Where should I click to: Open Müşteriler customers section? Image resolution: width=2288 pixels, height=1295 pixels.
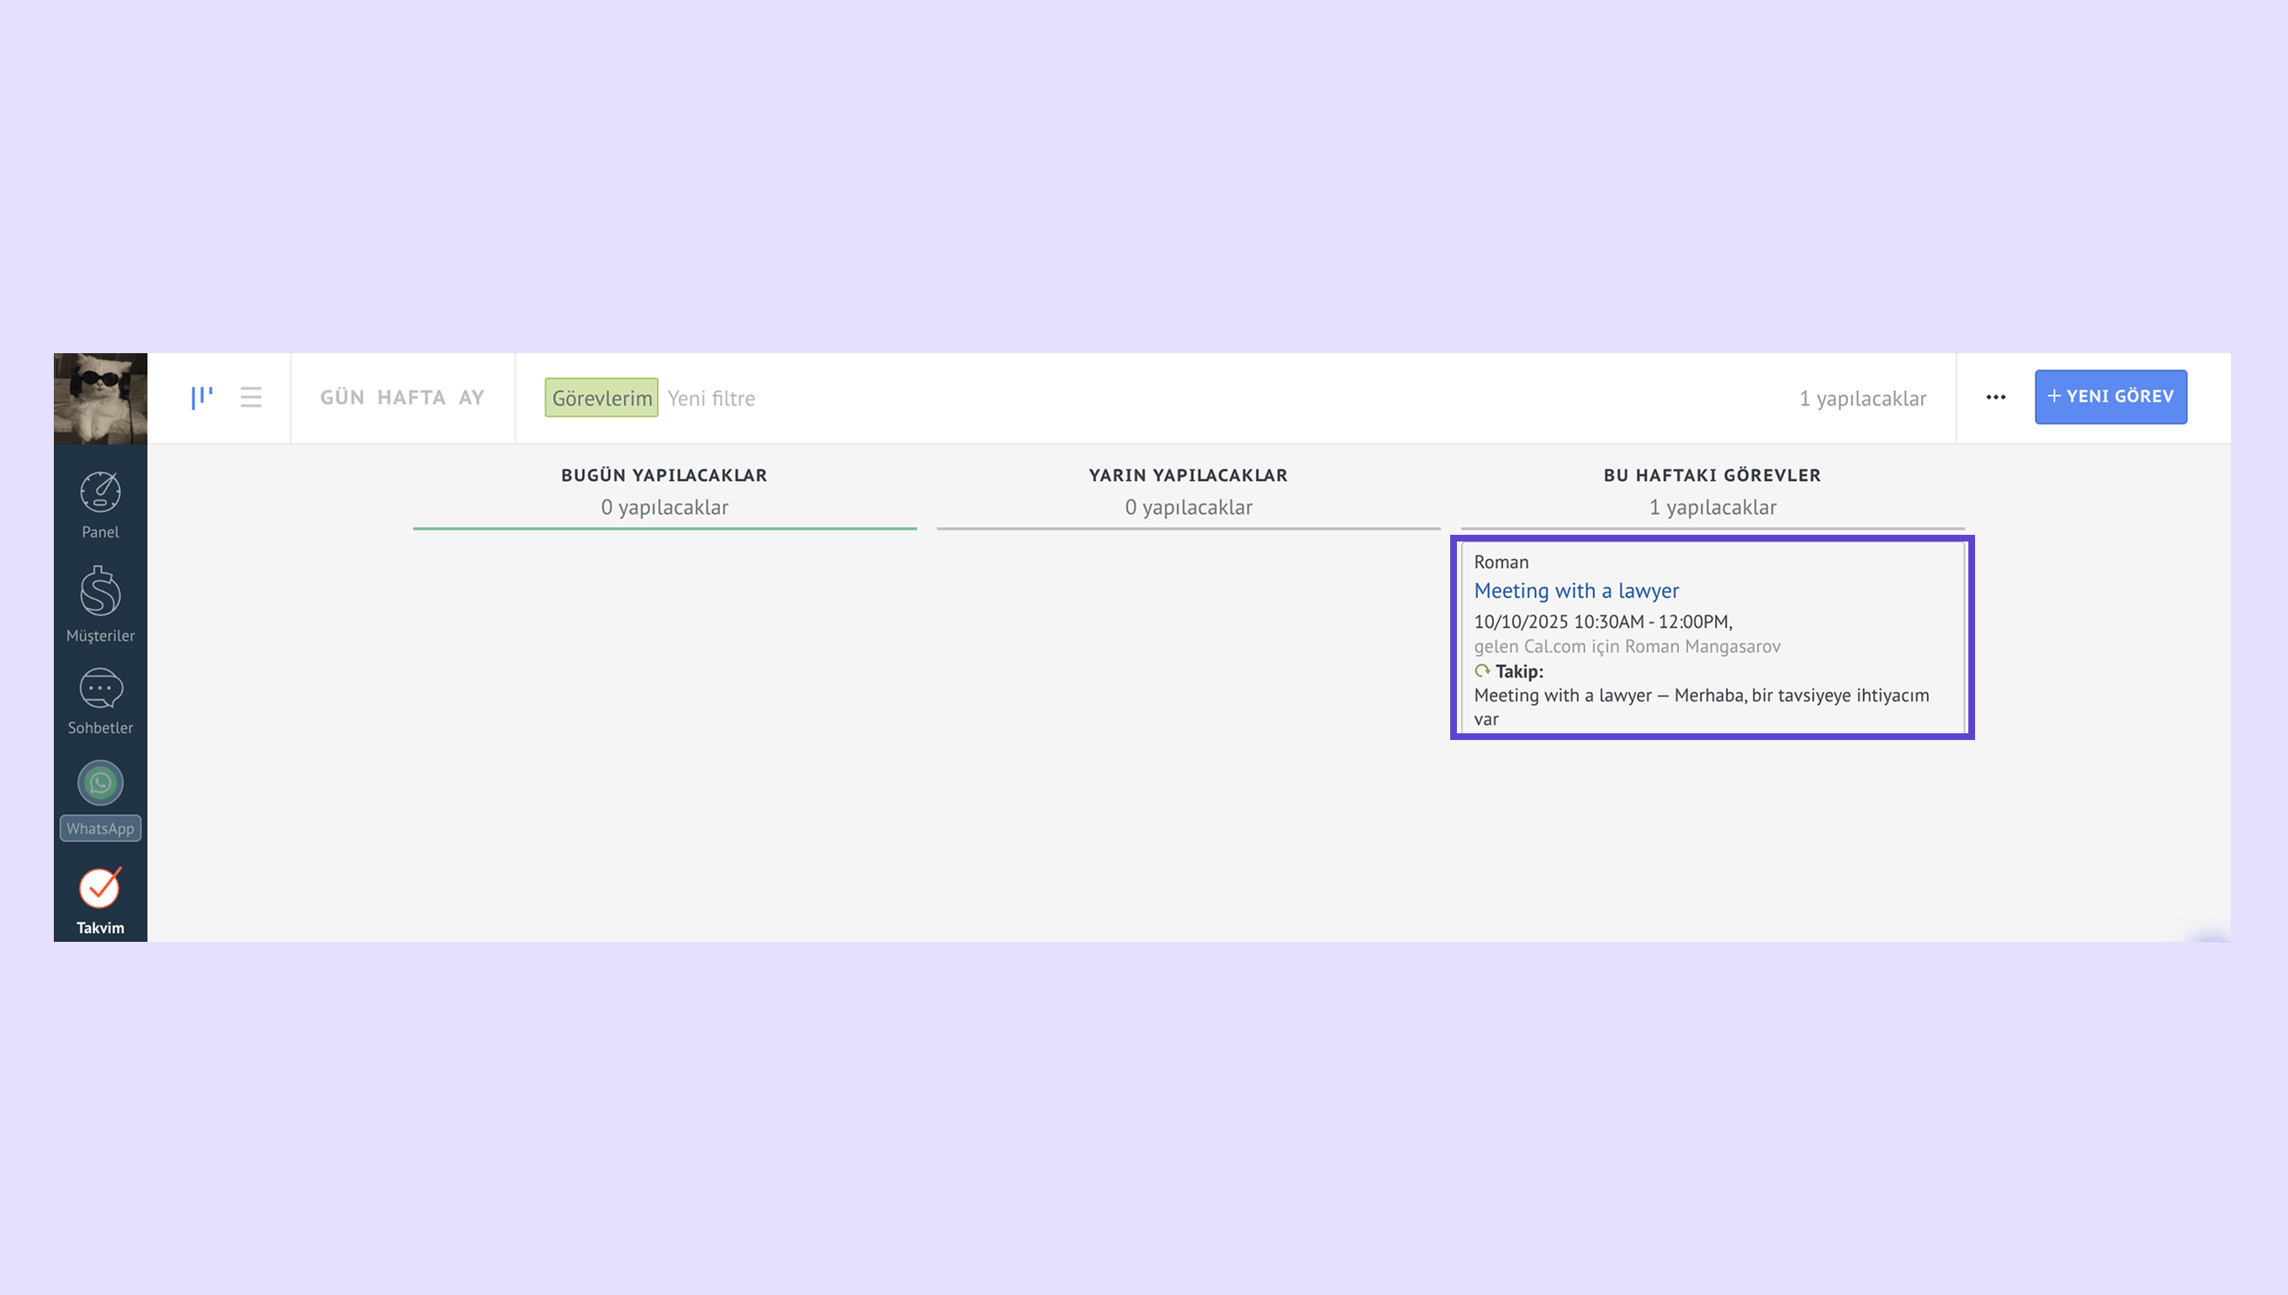coord(99,604)
